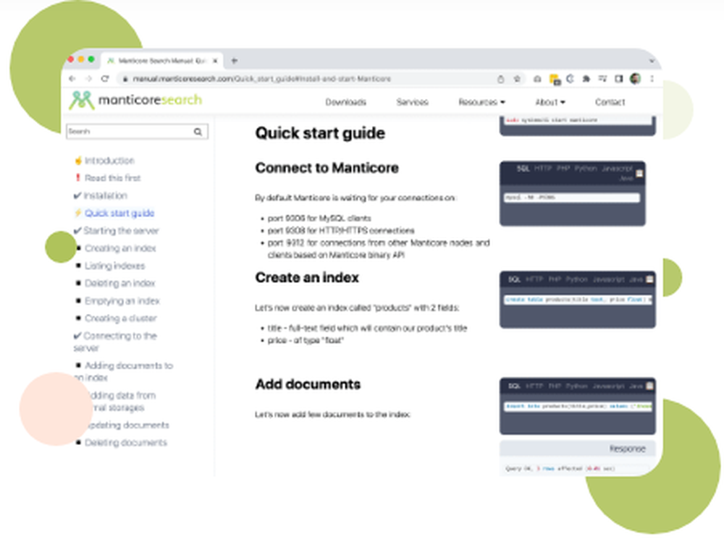The width and height of the screenshot is (724, 547).
Task: Switch the Add documents example to HTTP
Action: click(534, 386)
